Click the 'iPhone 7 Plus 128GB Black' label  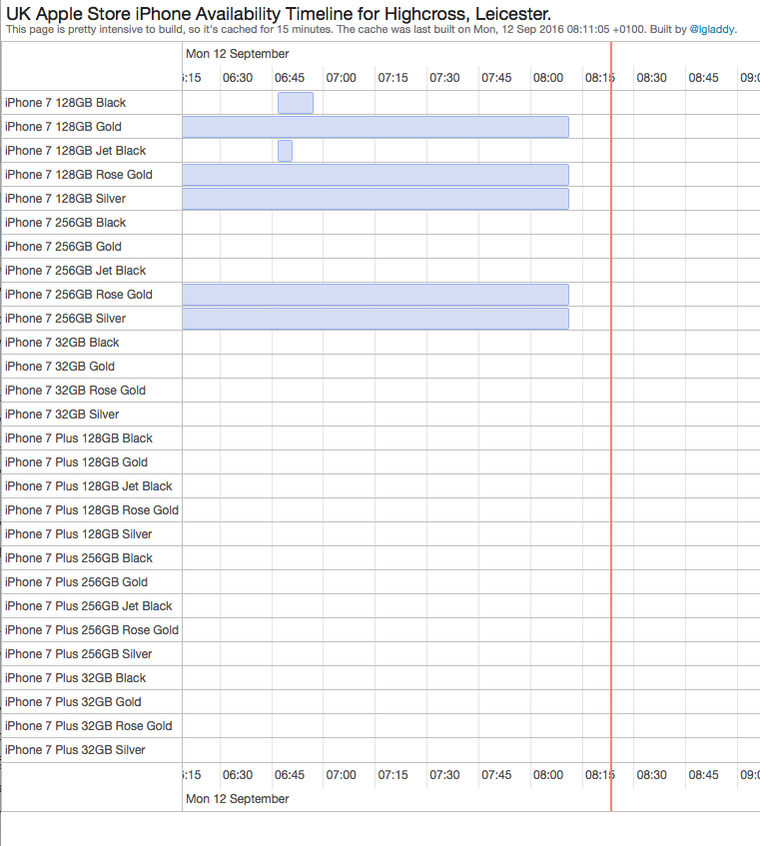pos(79,438)
